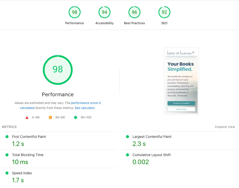Click the green dot beside First Contentful Paint
This screenshot has height=188, width=239.
coord(7,137)
